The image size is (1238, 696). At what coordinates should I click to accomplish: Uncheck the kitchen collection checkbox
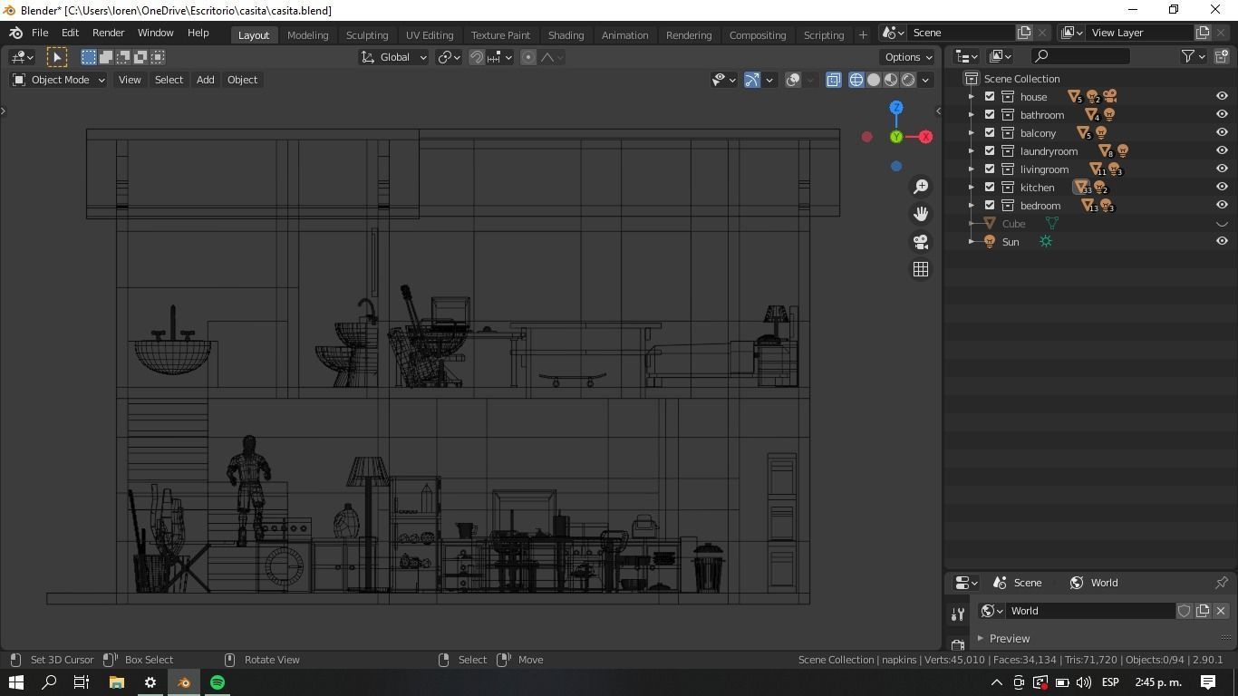[990, 188]
